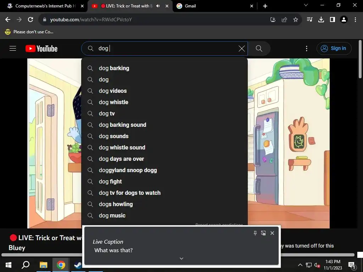Image resolution: width=363 pixels, height=272 pixels.
Task: Choose 'doggyland snoop dogg' suggestion
Action: click(164, 170)
